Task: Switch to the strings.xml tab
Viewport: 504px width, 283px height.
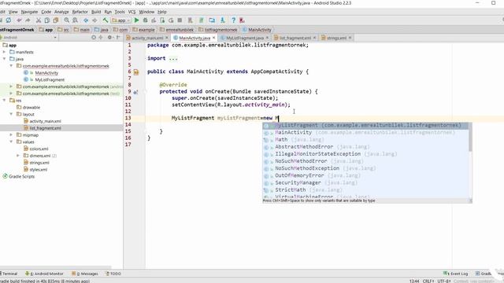Action: [336, 38]
